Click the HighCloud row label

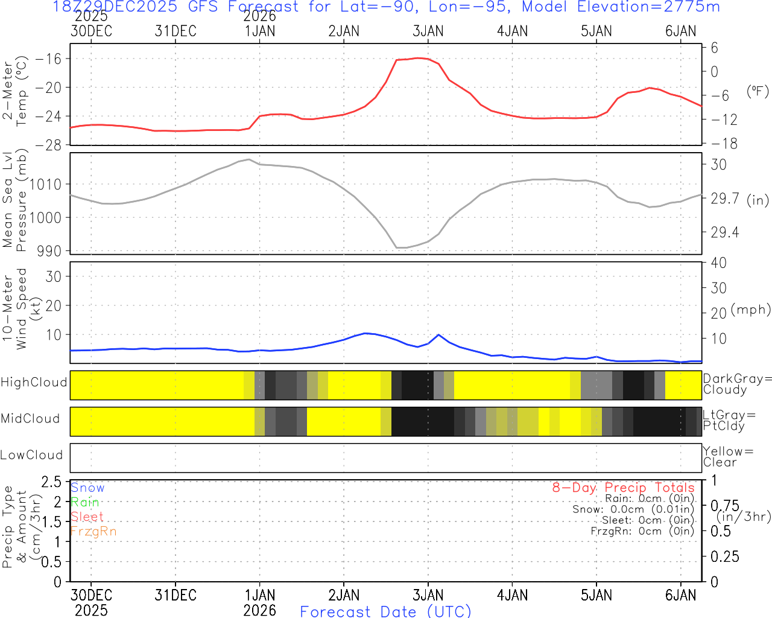point(34,383)
